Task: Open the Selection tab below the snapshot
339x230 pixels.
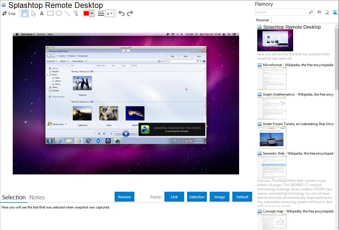Action: click(14, 197)
